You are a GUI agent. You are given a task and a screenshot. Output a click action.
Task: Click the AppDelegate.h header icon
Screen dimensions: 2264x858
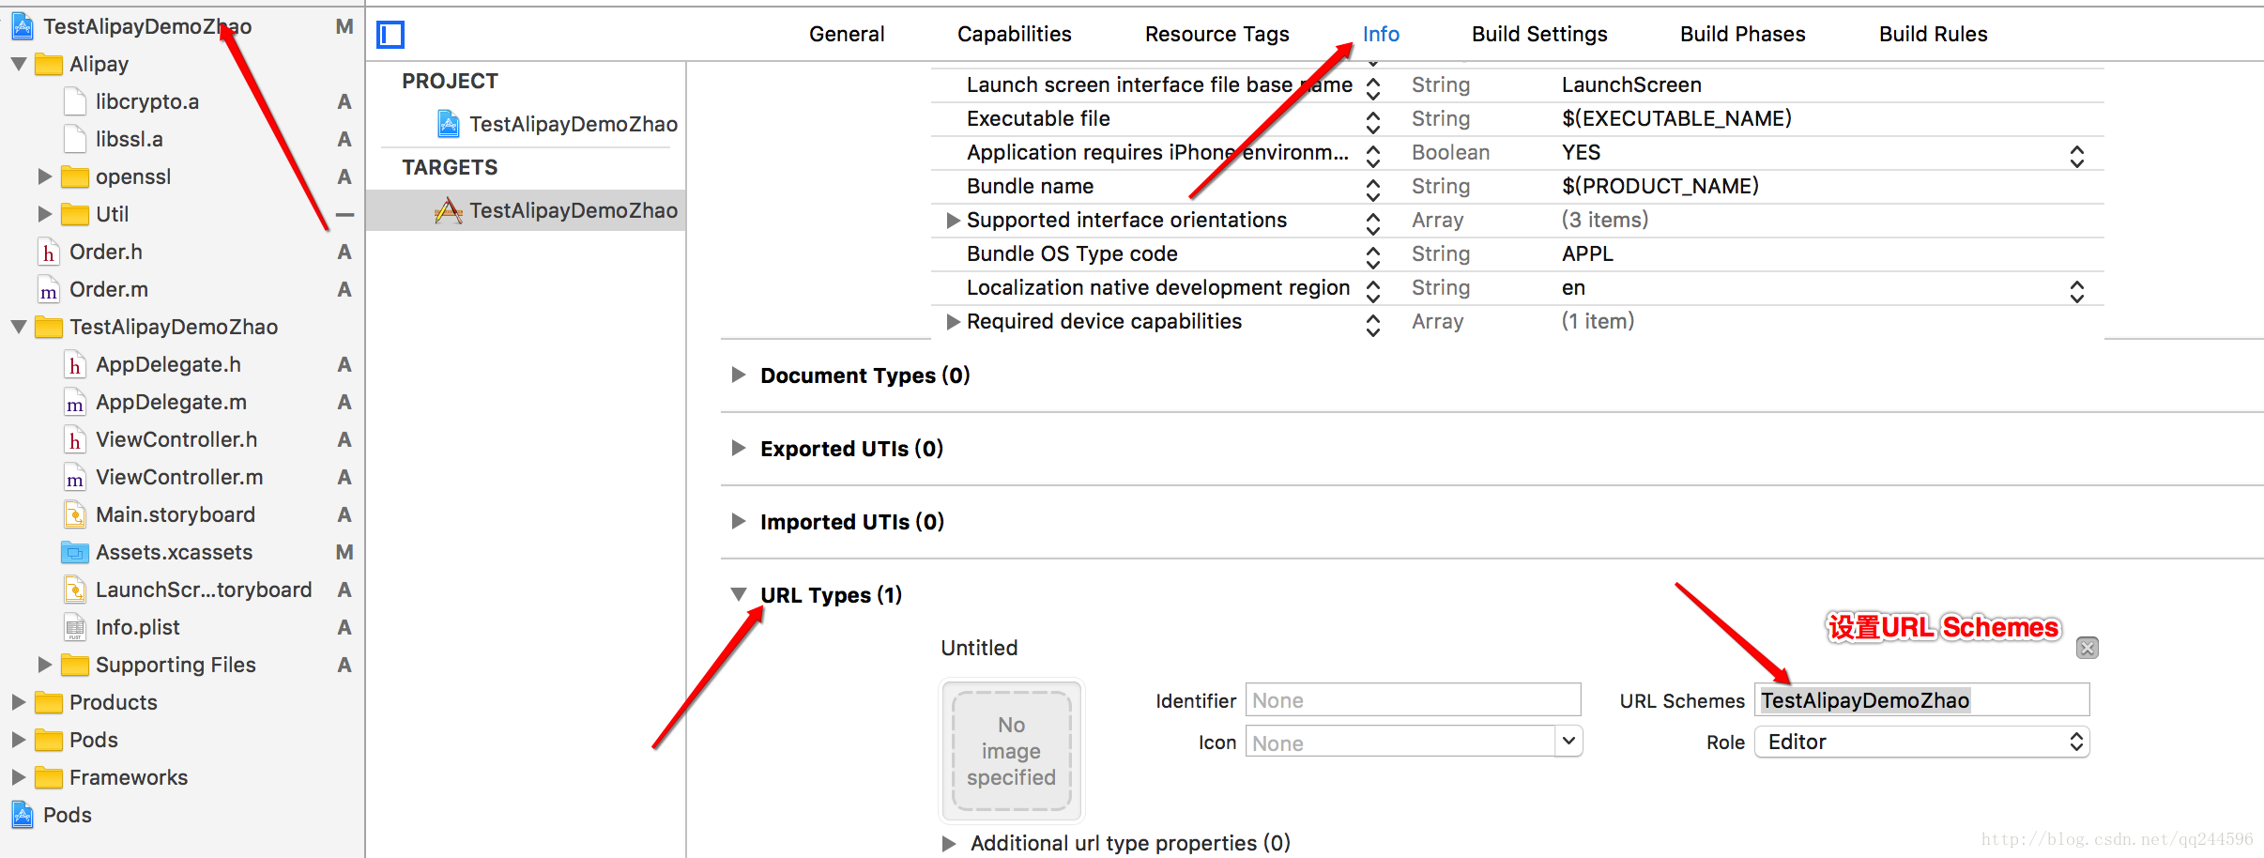pos(75,364)
